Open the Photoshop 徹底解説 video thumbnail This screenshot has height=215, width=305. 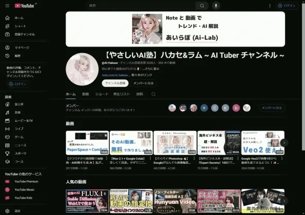tap(175, 143)
